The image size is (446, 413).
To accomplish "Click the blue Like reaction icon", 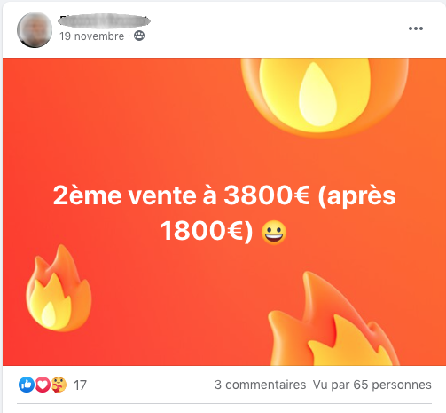I will (x=27, y=385).
